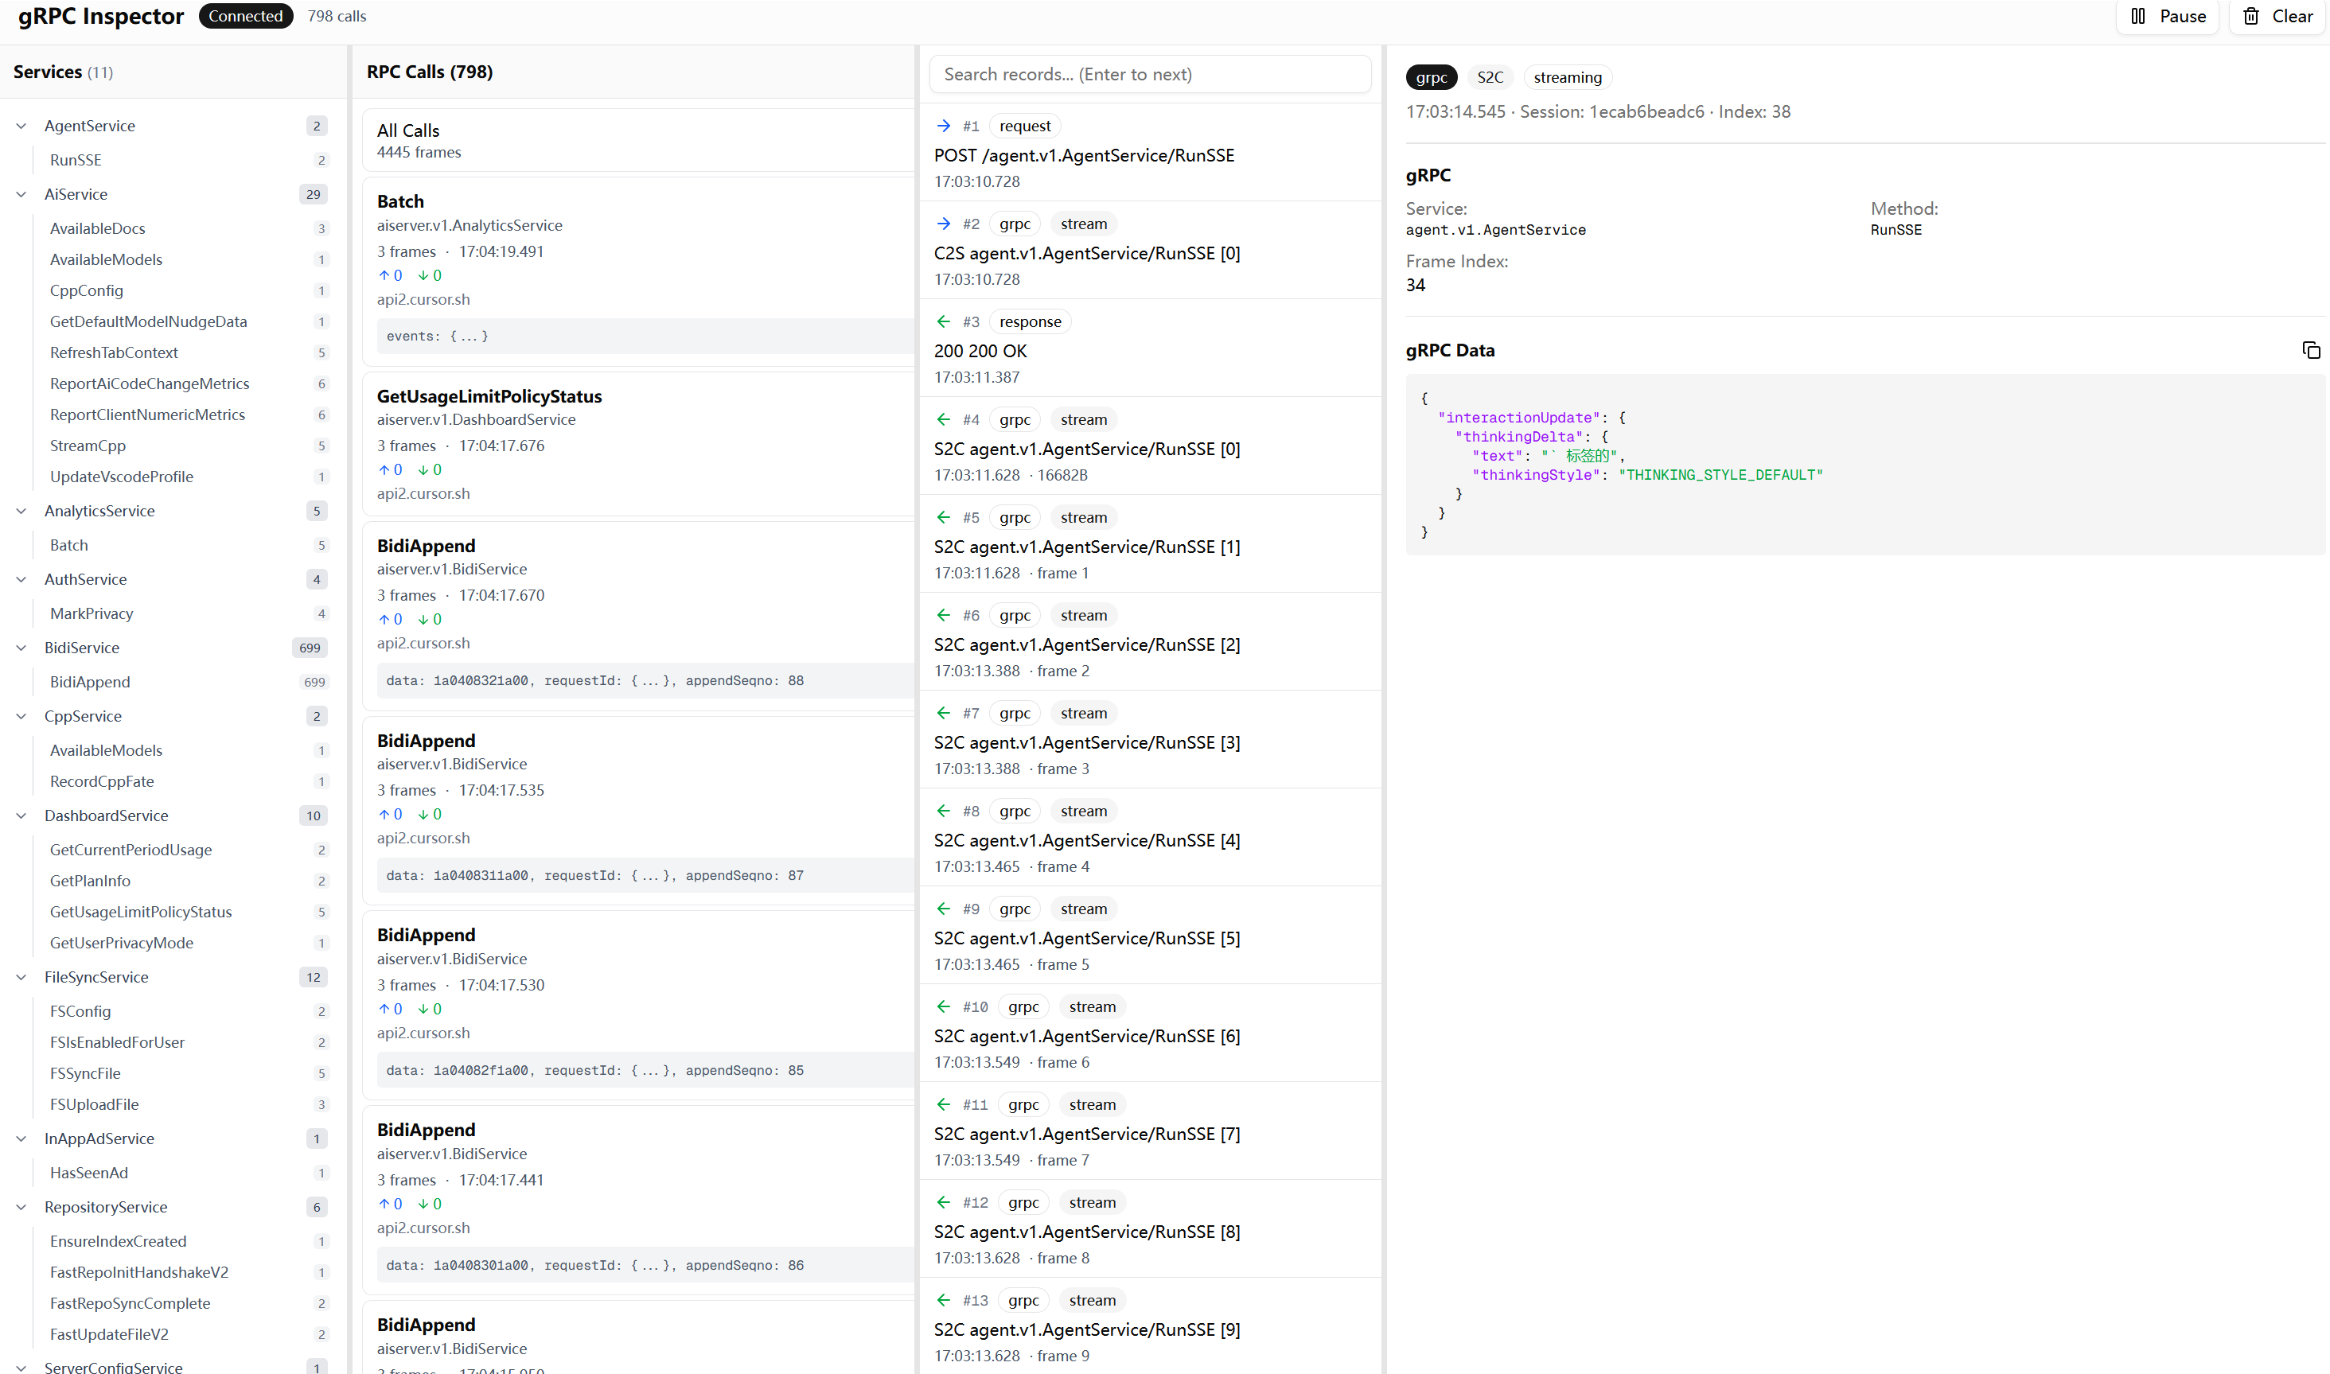
Task: Collapse the AgentService tree node
Action: [x=21, y=126]
